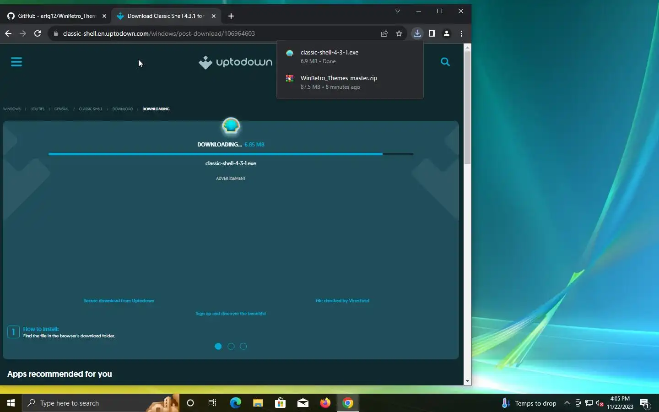This screenshot has width=659, height=412.
Task: Go to the DOWNLOAD breadcrumb
Action: [123, 109]
